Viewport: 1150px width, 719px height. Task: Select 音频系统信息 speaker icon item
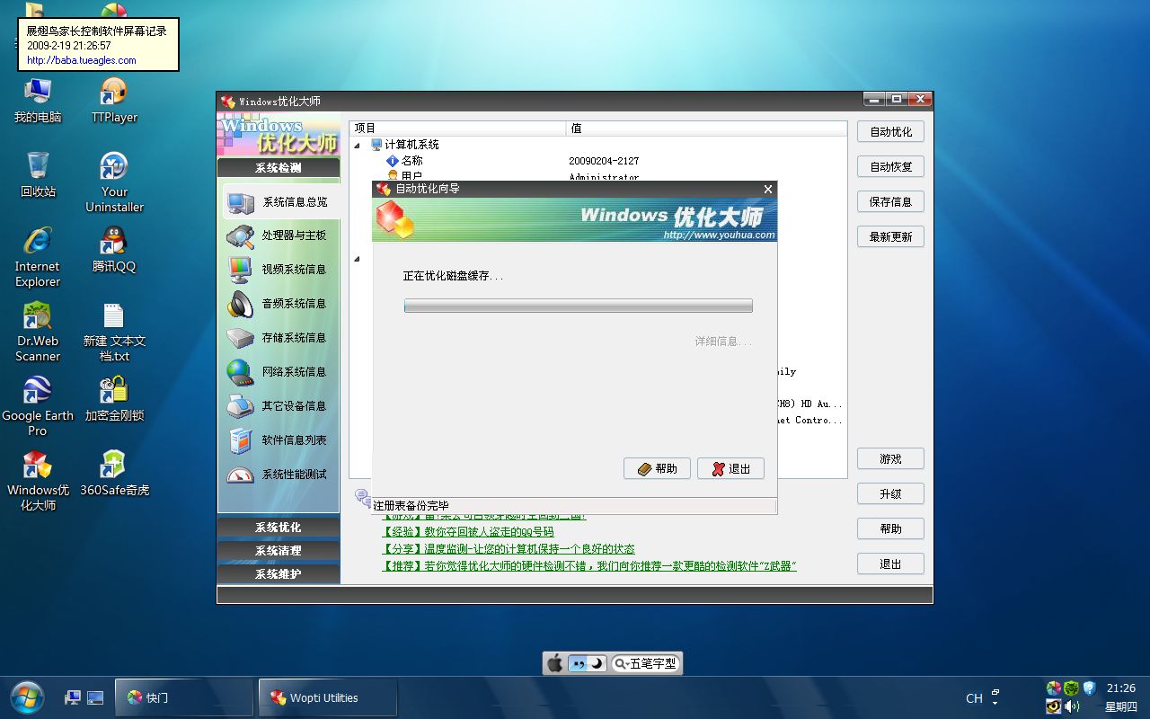pos(279,304)
